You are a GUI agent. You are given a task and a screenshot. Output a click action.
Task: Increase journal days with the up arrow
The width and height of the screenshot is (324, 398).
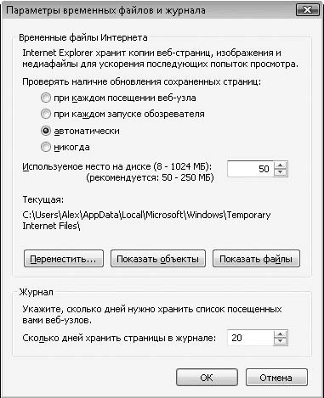click(281, 334)
